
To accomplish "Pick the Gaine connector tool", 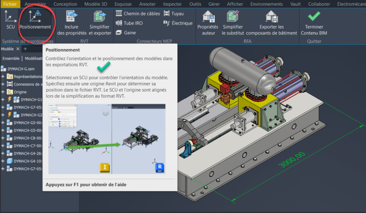I will [126, 32].
